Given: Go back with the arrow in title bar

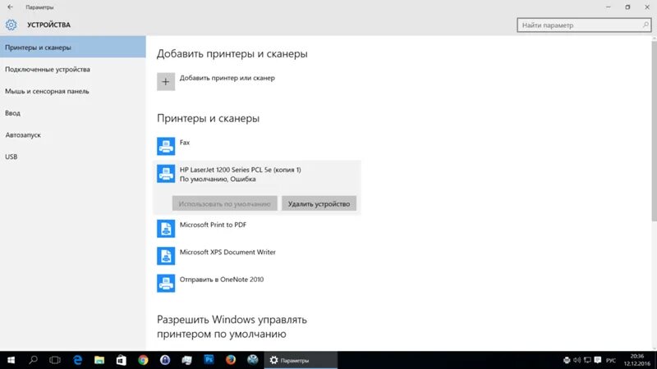Looking at the screenshot, I should (10, 7).
